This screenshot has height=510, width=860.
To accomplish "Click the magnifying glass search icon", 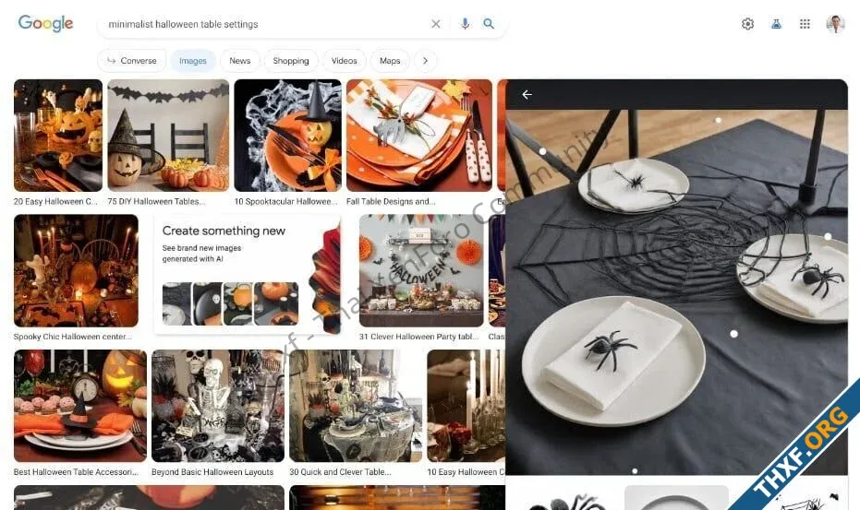I will tap(488, 24).
